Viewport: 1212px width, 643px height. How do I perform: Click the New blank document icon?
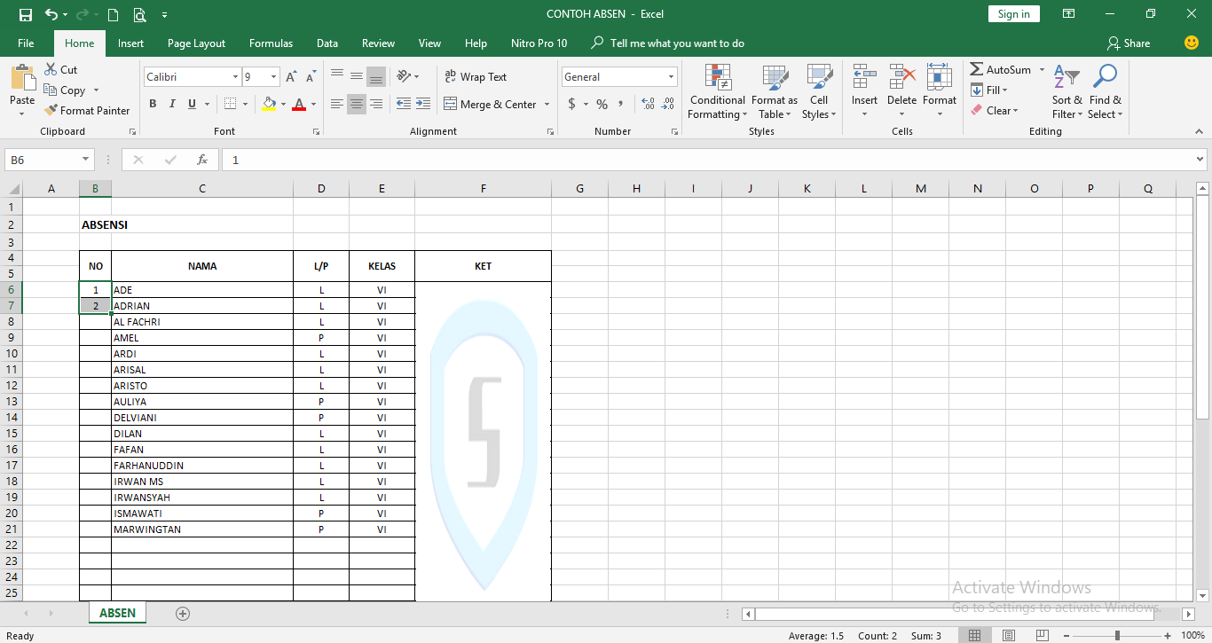tap(113, 14)
